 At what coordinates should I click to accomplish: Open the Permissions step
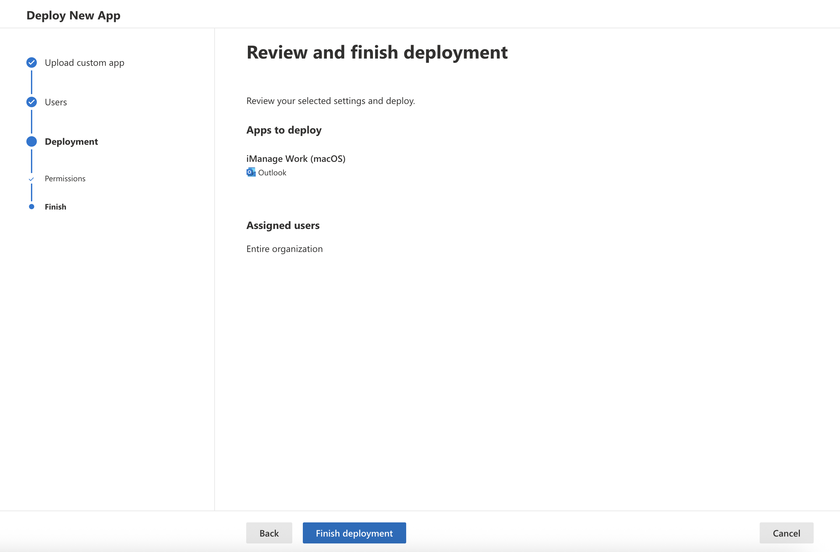(x=65, y=179)
